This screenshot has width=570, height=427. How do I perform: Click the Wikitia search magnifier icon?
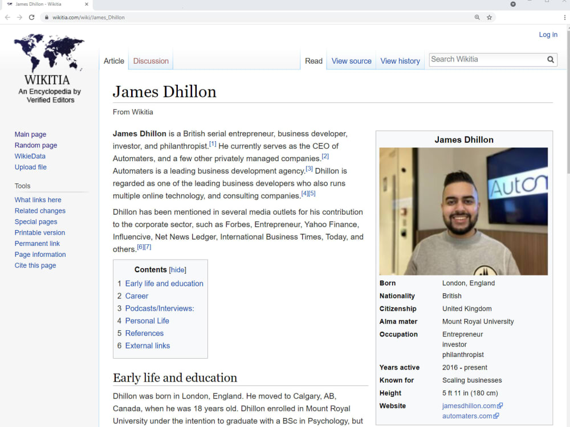pyautogui.click(x=550, y=59)
